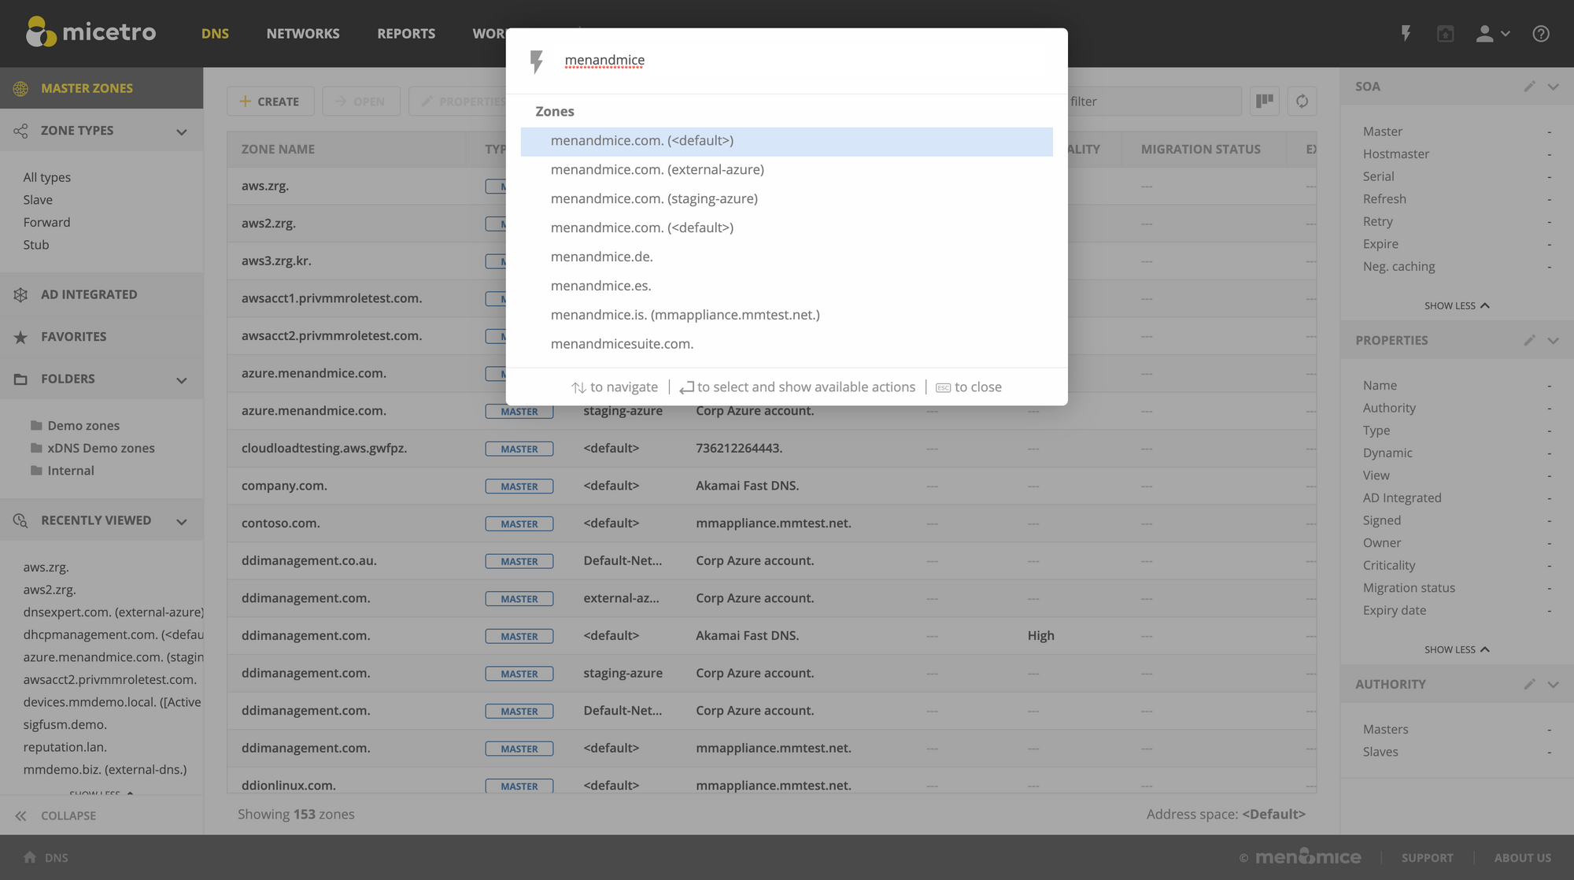Select Forward zone type filter
The image size is (1574, 880).
(46, 222)
